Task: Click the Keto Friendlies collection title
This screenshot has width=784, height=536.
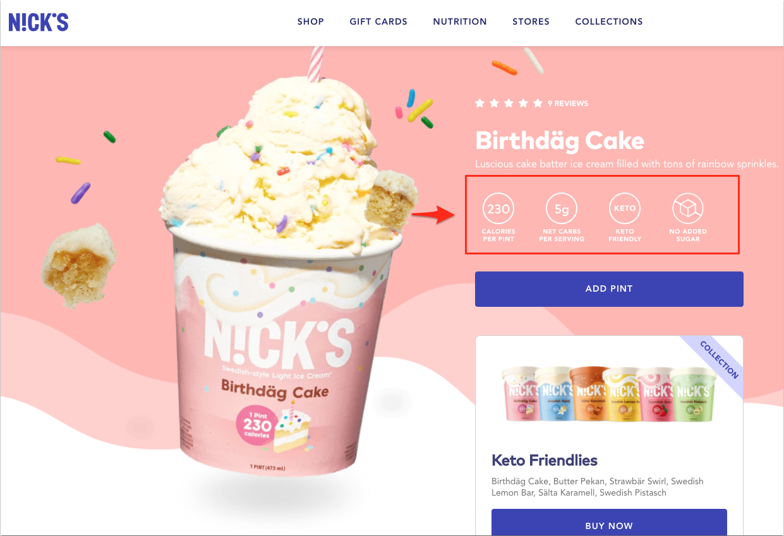Action: 545,460
